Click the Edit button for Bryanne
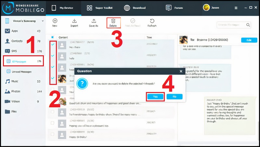The height and width of the screenshot is (147, 260). [x=249, y=40]
